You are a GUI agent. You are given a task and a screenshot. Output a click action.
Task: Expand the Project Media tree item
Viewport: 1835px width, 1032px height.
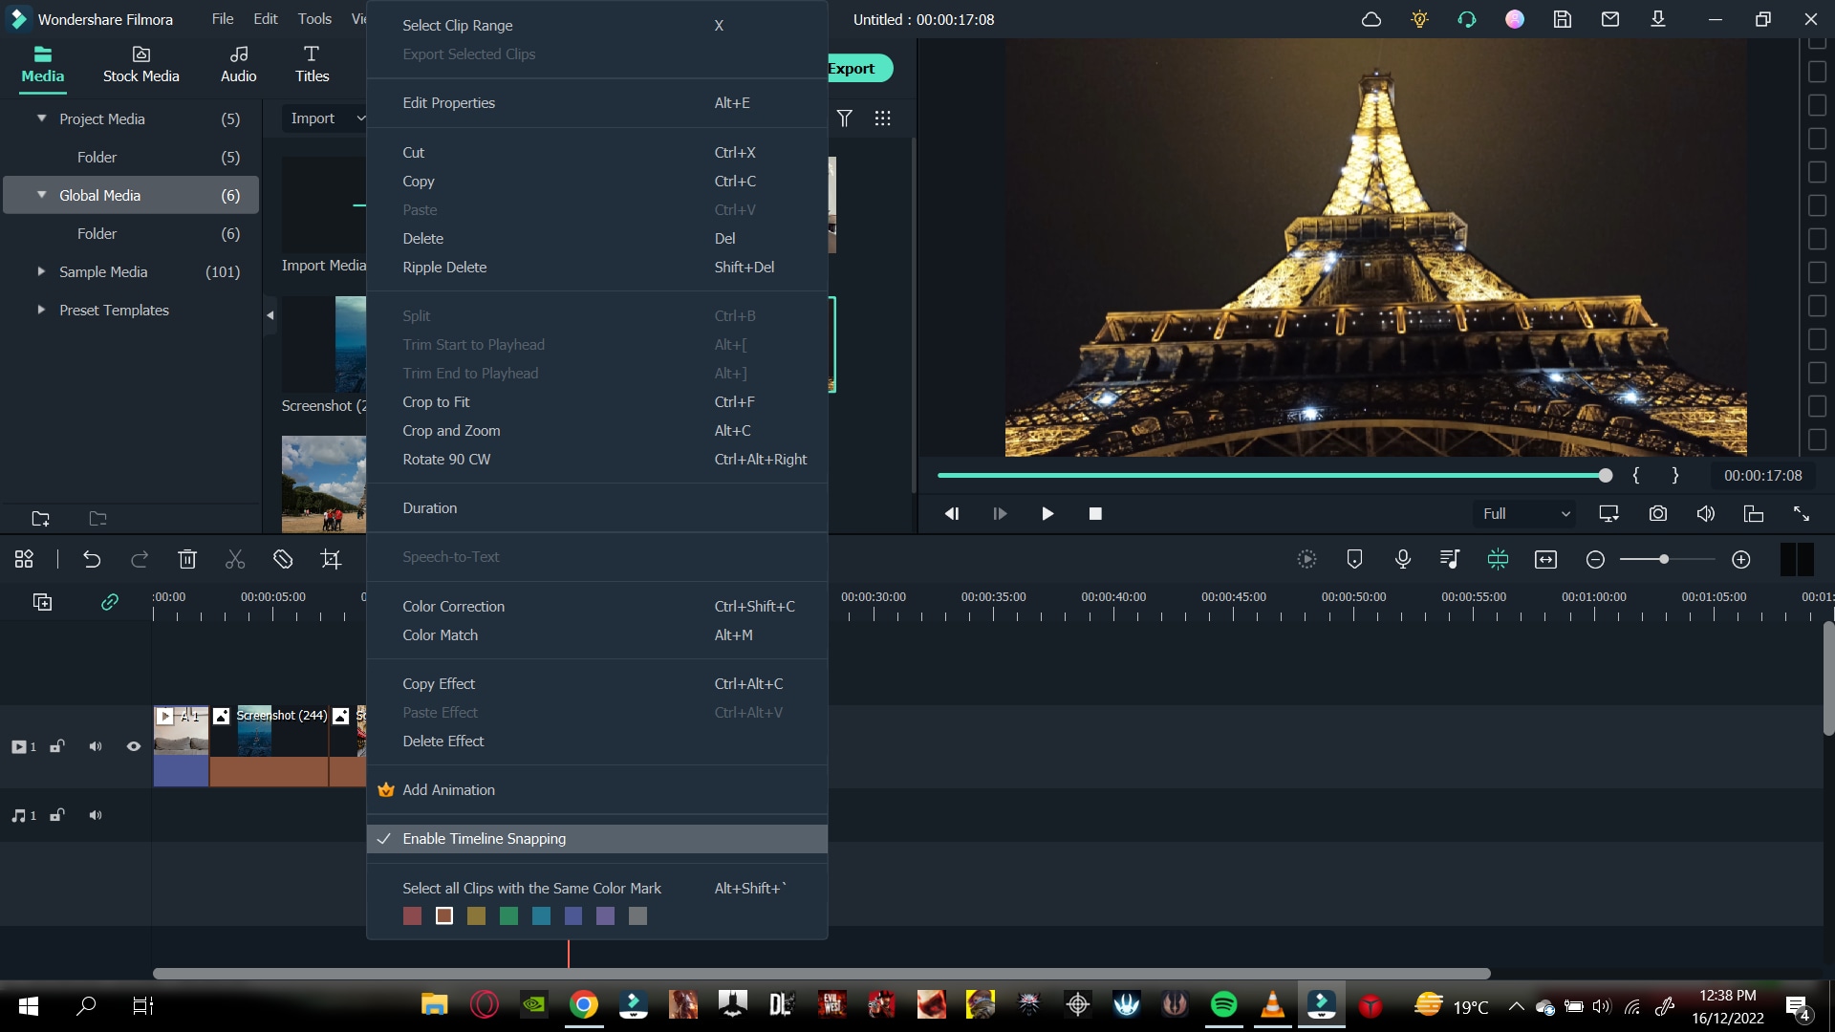coord(40,118)
